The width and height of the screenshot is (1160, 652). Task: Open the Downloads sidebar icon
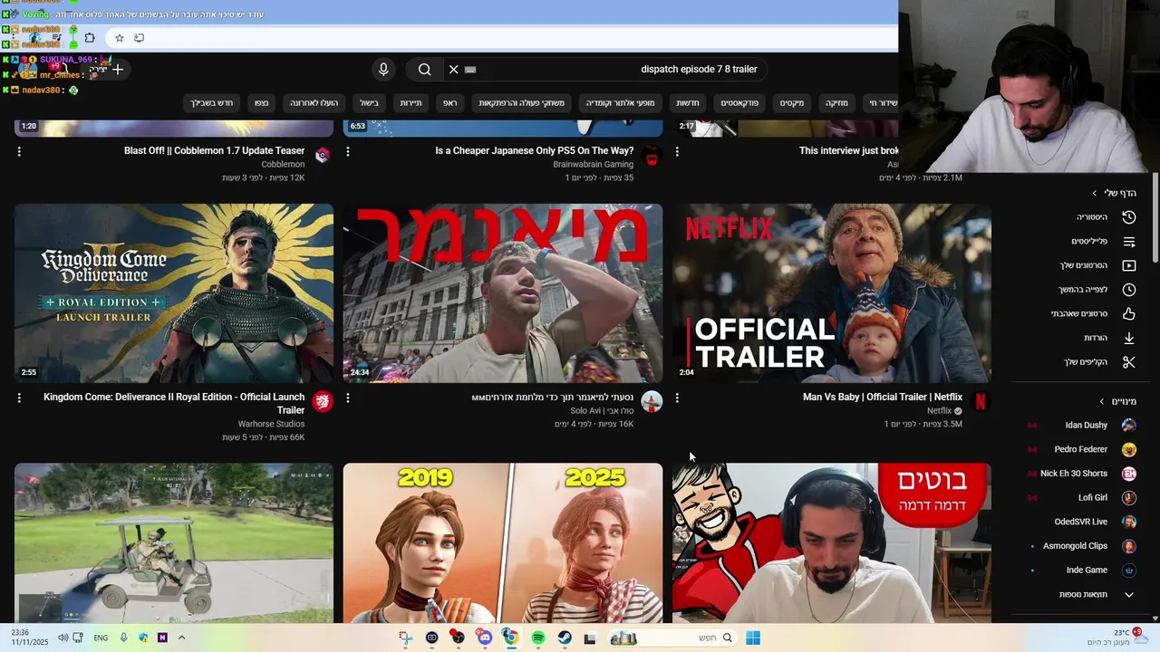(1129, 338)
